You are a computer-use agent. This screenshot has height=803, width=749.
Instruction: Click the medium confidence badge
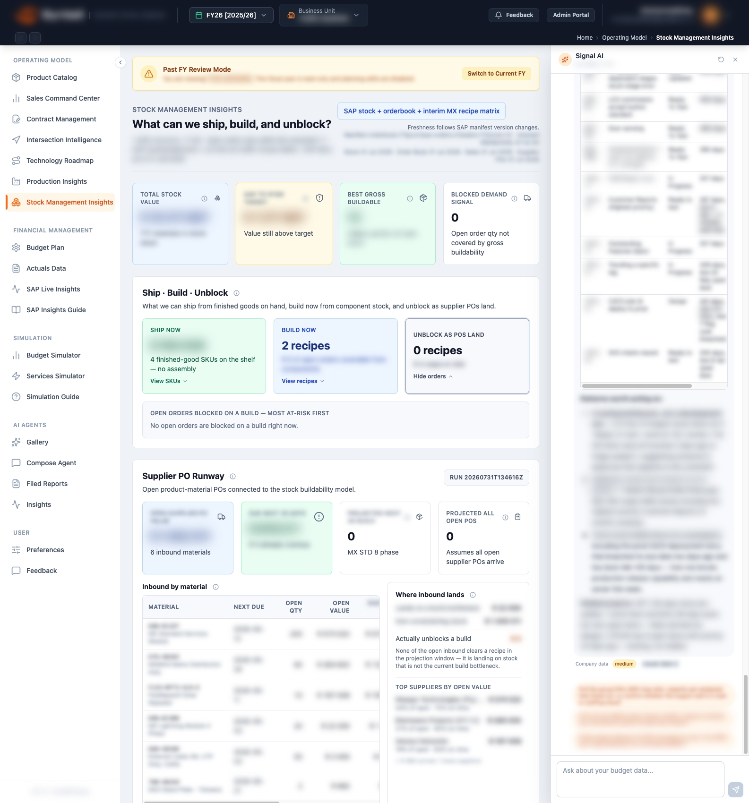[x=624, y=664]
